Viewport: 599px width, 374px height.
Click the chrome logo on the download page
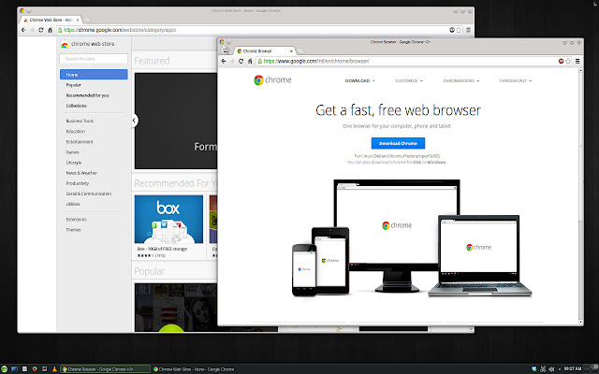click(x=272, y=79)
